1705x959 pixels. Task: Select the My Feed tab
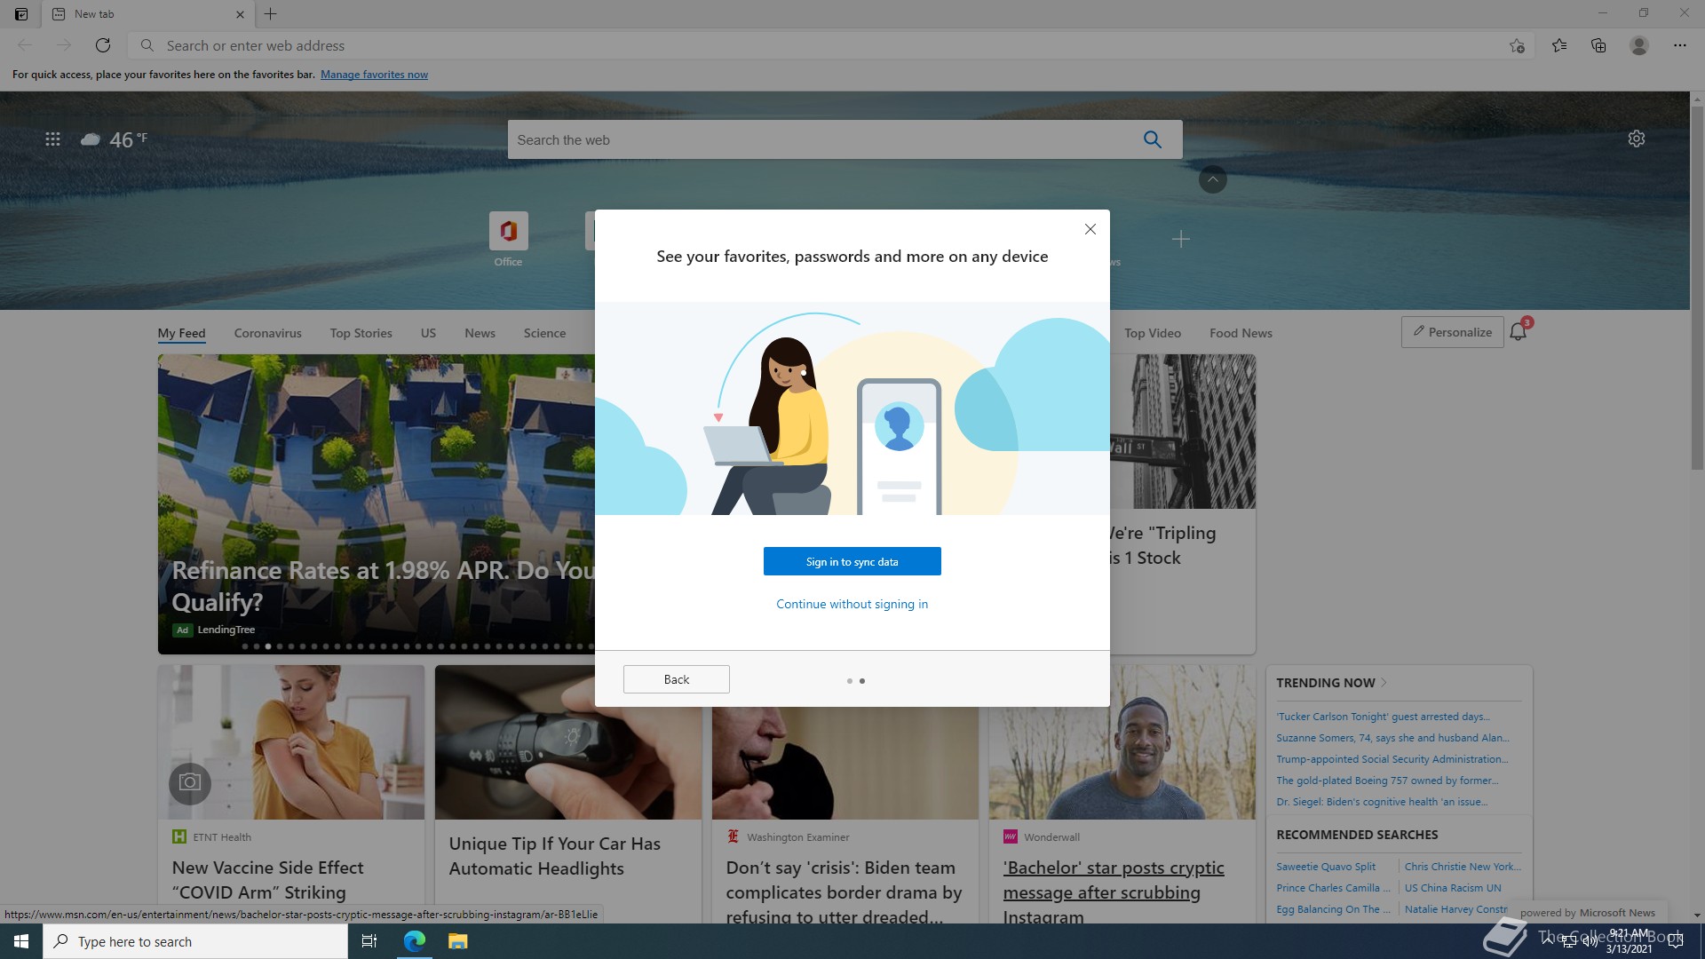(181, 333)
